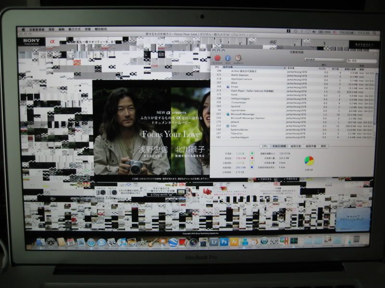
Task: Click the memory usage pie chart
Action: click(309, 161)
